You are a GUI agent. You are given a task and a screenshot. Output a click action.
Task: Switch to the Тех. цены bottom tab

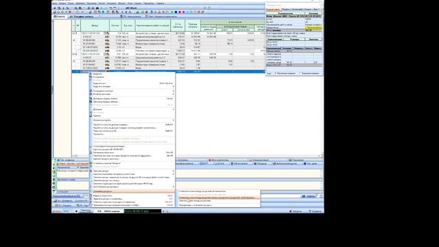[311, 163]
